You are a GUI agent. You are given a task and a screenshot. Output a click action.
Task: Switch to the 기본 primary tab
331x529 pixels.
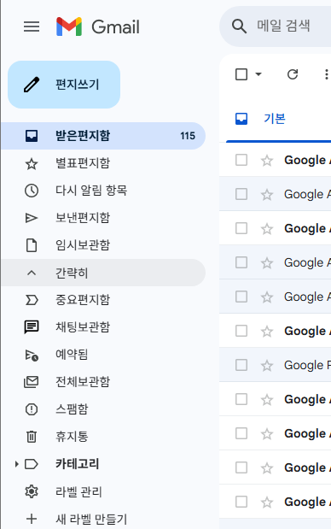pos(275,119)
